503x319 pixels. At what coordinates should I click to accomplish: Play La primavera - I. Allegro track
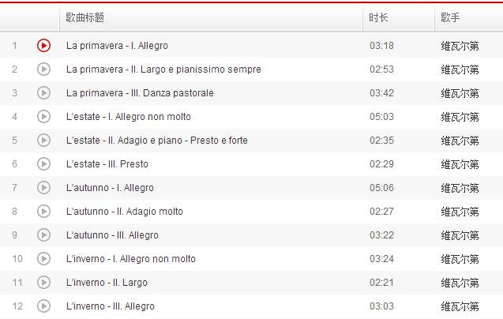tap(43, 46)
